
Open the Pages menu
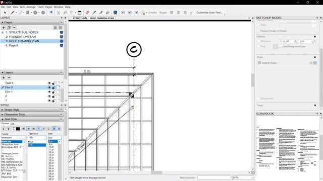coord(48,7)
